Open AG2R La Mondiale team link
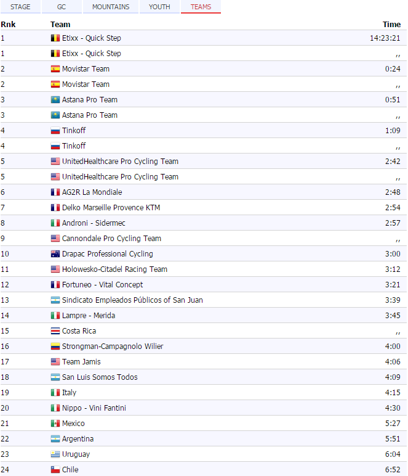408x476 pixels. pos(92,192)
